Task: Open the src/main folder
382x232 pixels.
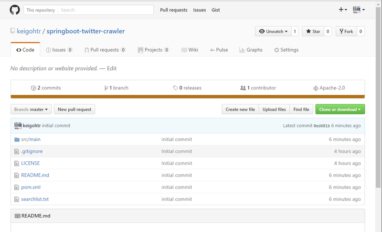Action: coord(31,139)
